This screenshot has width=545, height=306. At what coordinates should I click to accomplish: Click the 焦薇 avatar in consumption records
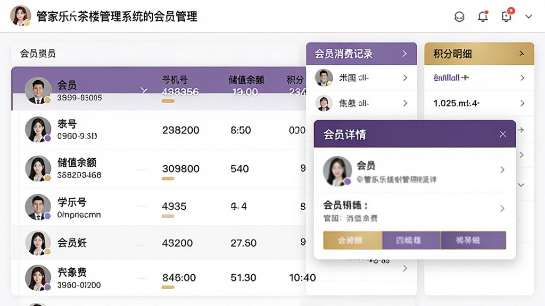(x=324, y=103)
